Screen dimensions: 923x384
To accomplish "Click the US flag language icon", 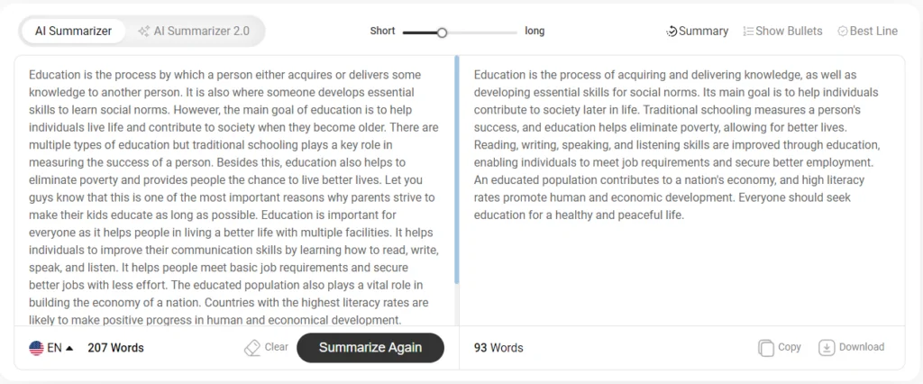I will 36,348.
